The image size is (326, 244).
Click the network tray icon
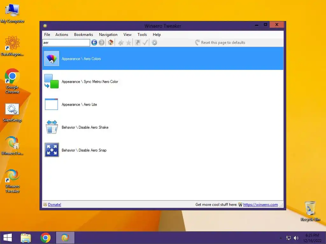288,238
